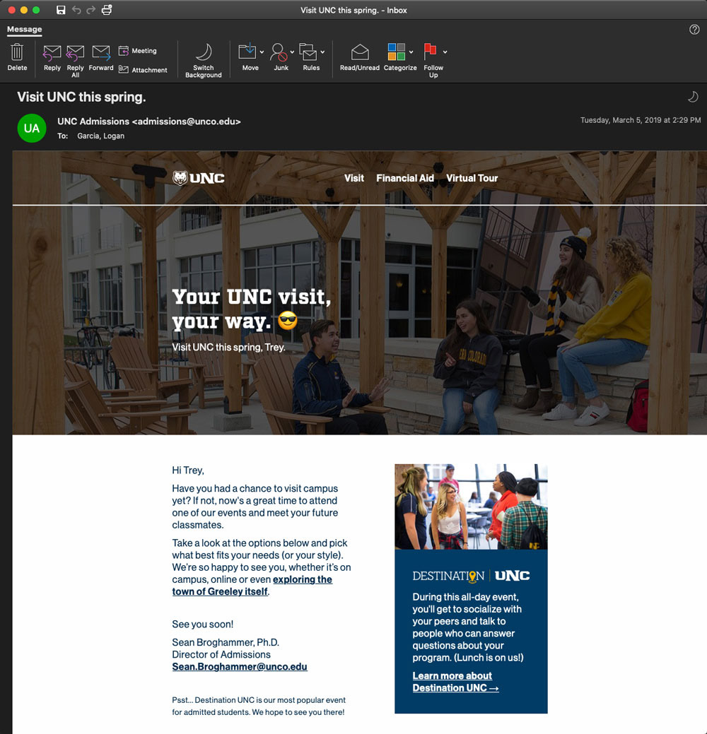Forward the email as Attachment
Image resolution: width=707 pixels, height=734 pixels.
tap(143, 70)
